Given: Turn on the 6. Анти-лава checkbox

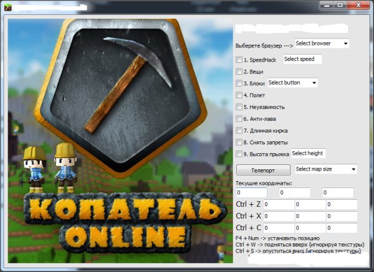Looking at the screenshot, I should click(239, 119).
